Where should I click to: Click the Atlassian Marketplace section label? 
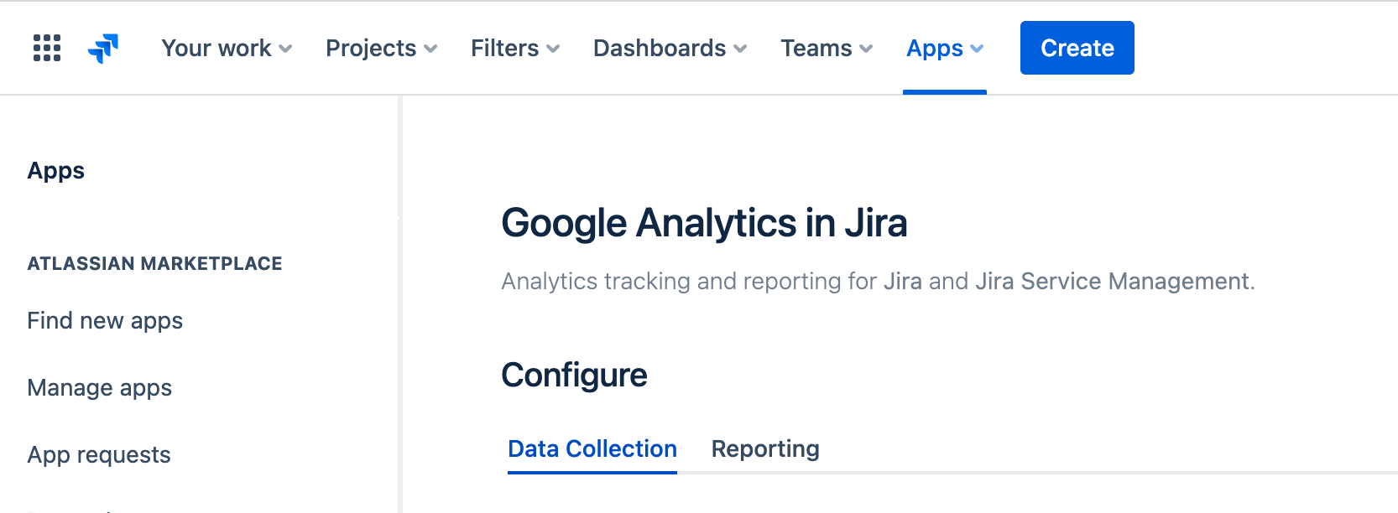click(x=154, y=263)
